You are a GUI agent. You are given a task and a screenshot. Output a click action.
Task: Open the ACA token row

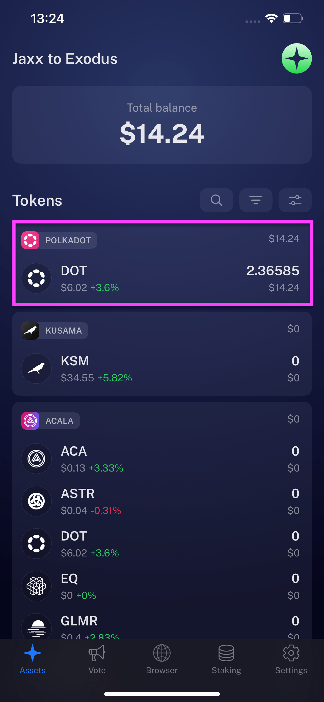[161, 459]
